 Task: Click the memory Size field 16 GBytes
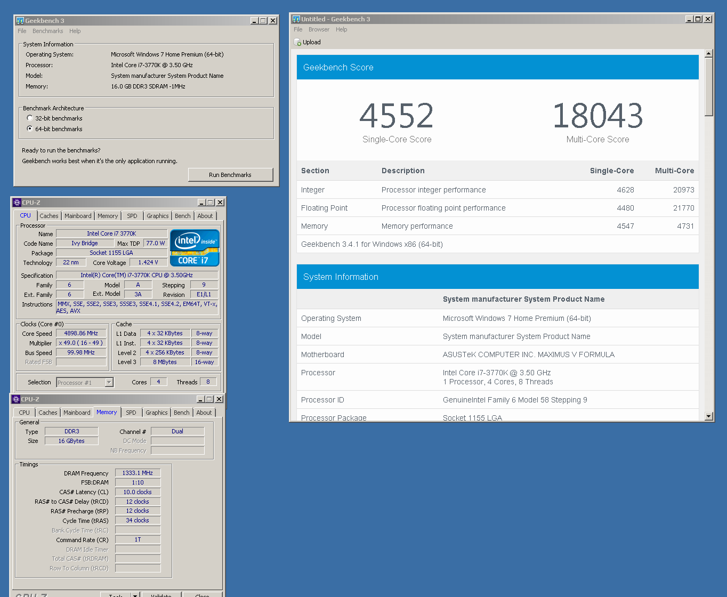coord(71,441)
